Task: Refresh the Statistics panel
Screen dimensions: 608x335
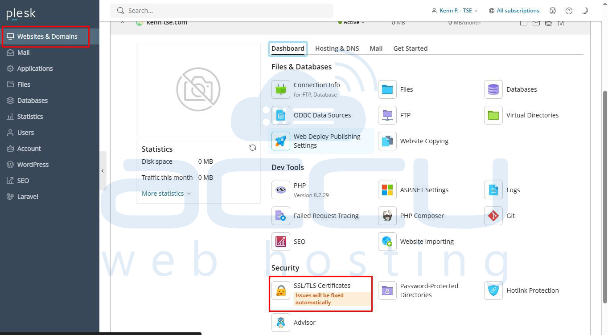Action: click(253, 148)
